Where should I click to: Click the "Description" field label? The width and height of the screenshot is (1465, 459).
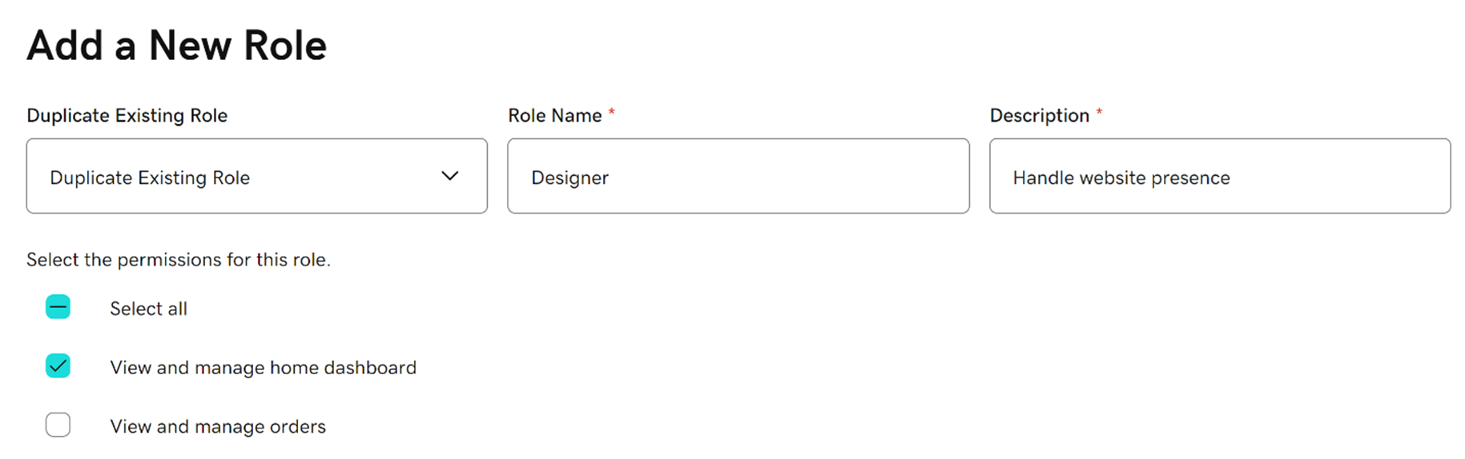(x=1039, y=115)
